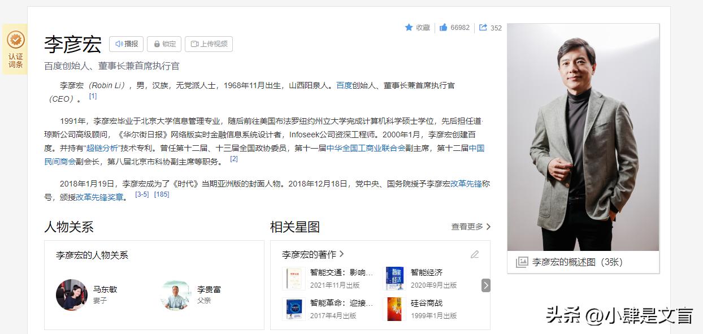The image size is (703, 334).
Task: Open the 智能交通 book cover
Action: [x=293, y=278]
